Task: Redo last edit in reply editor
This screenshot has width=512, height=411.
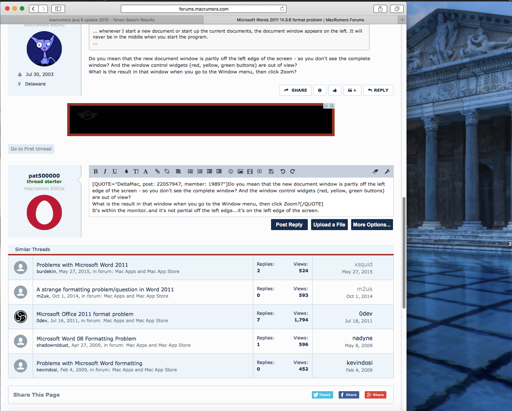Action: [x=292, y=171]
